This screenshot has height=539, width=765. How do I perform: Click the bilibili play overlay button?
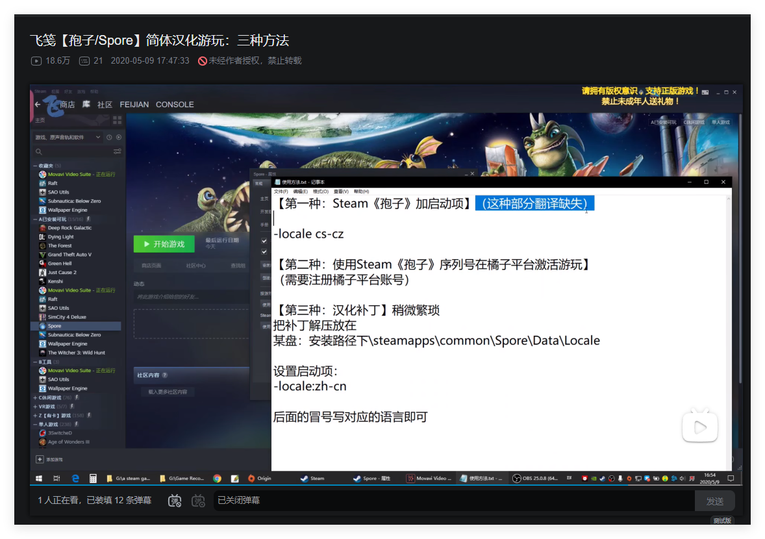(x=700, y=427)
